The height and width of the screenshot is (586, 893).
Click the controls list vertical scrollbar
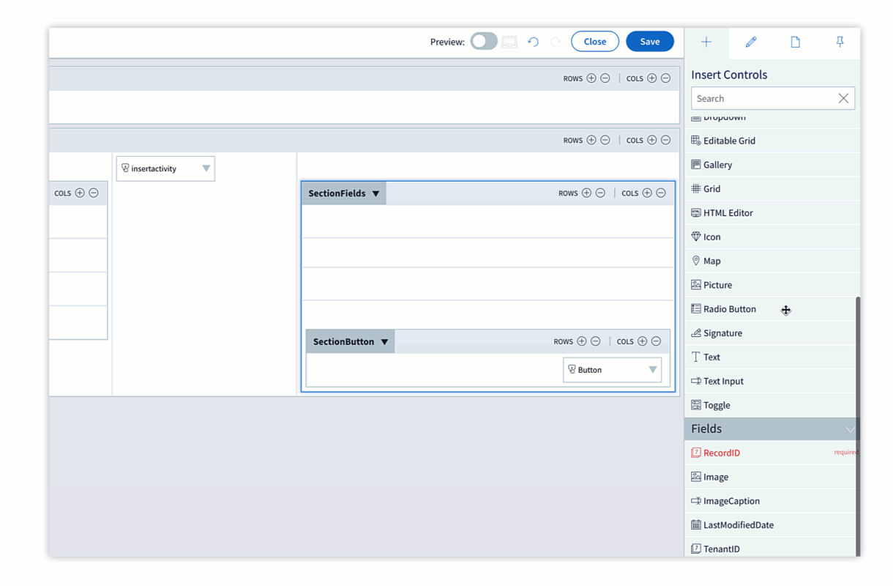pos(858,426)
